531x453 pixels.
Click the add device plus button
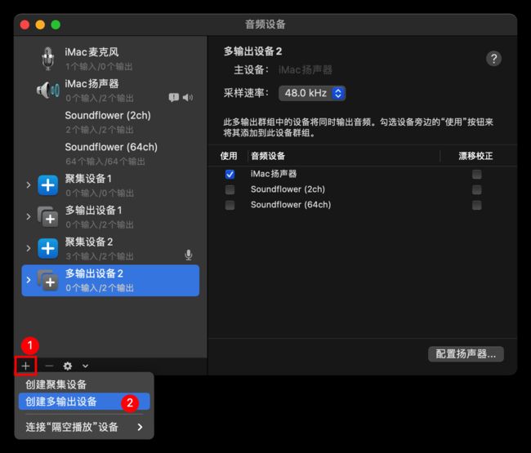25,366
